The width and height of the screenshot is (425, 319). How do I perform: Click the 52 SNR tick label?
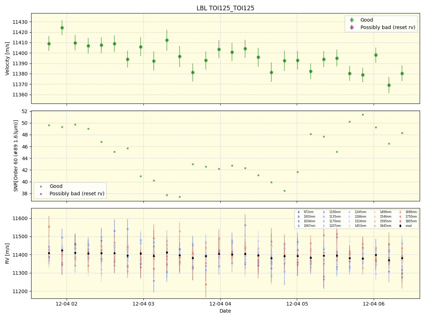point(25,111)
